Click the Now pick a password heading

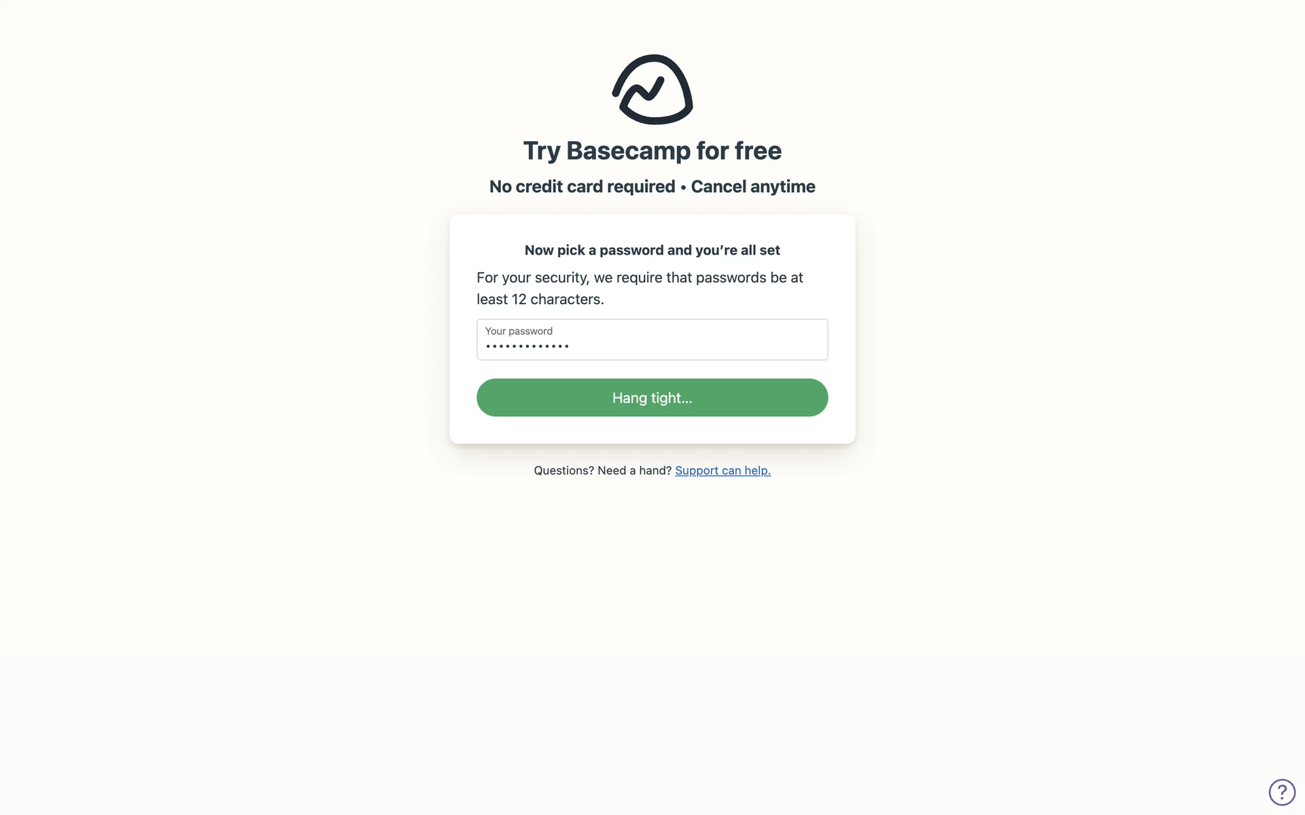652,250
